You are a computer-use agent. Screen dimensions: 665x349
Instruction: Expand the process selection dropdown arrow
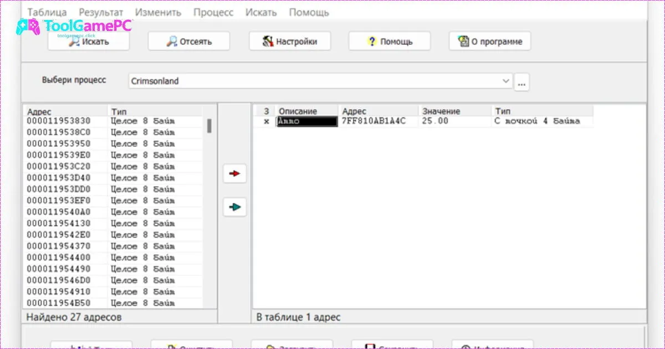point(505,81)
